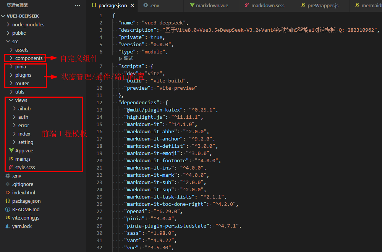Expand the plugins folder

[11, 75]
